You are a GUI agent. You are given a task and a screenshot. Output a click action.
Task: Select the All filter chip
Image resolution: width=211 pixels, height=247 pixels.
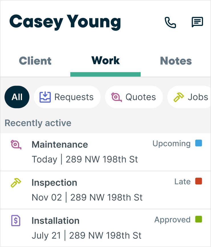[x=17, y=97]
